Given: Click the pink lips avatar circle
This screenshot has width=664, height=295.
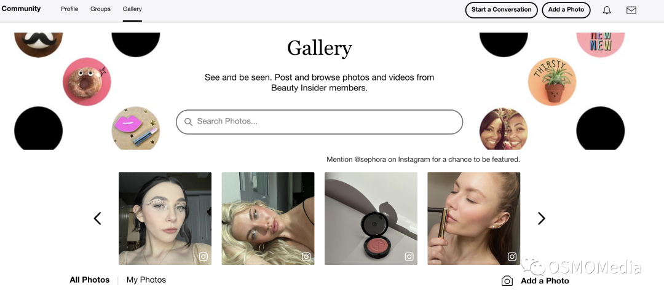Looking at the screenshot, I should pos(135,128).
